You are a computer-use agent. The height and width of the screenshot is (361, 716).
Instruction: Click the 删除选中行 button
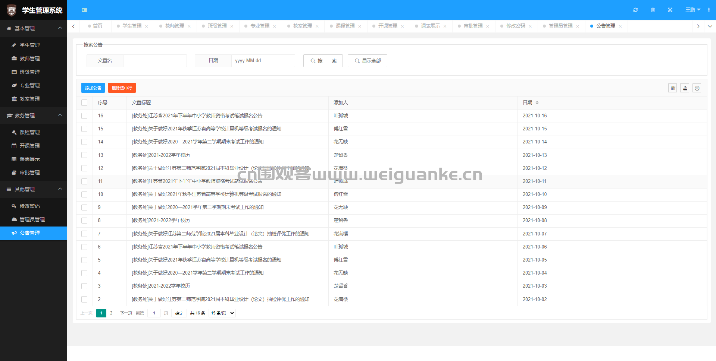pyautogui.click(x=122, y=88)
